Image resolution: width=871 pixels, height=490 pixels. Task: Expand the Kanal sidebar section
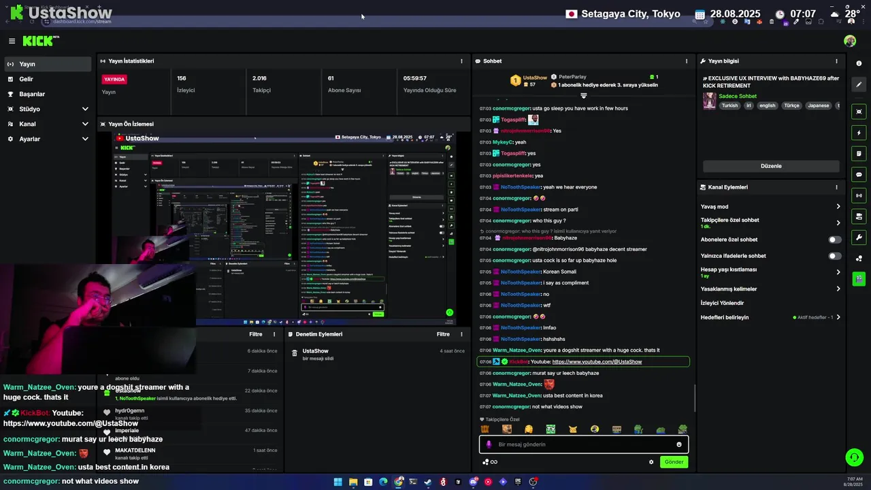pyautogui.click(x=48, y=124)
